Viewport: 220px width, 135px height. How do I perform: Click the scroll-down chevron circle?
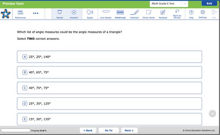pos(212,114)
